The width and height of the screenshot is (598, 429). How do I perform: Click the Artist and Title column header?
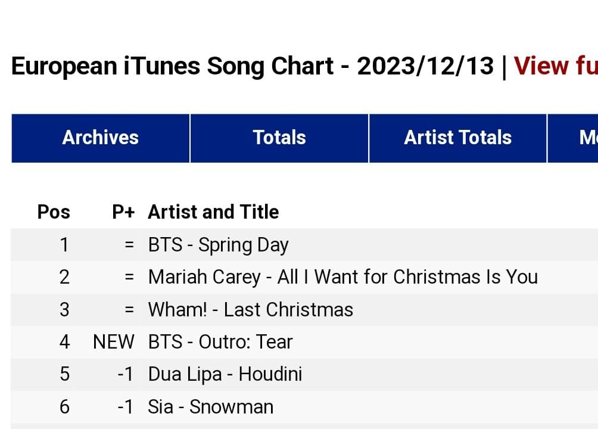tap(213, 212)
